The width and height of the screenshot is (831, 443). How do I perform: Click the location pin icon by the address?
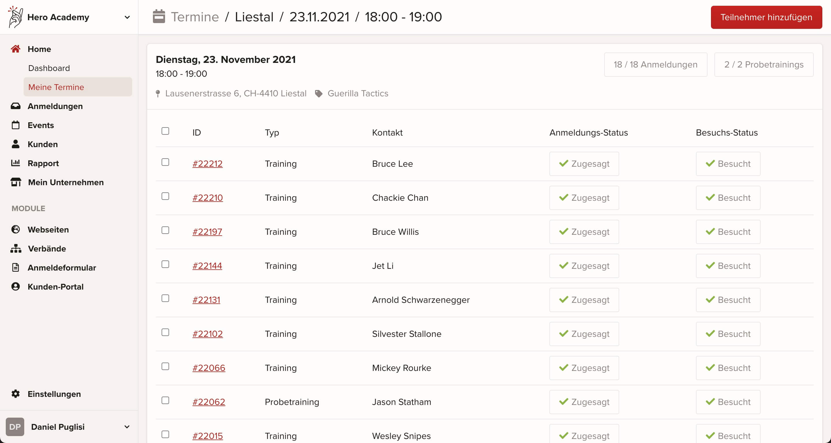pyautogui.click(x=158, y=93)
